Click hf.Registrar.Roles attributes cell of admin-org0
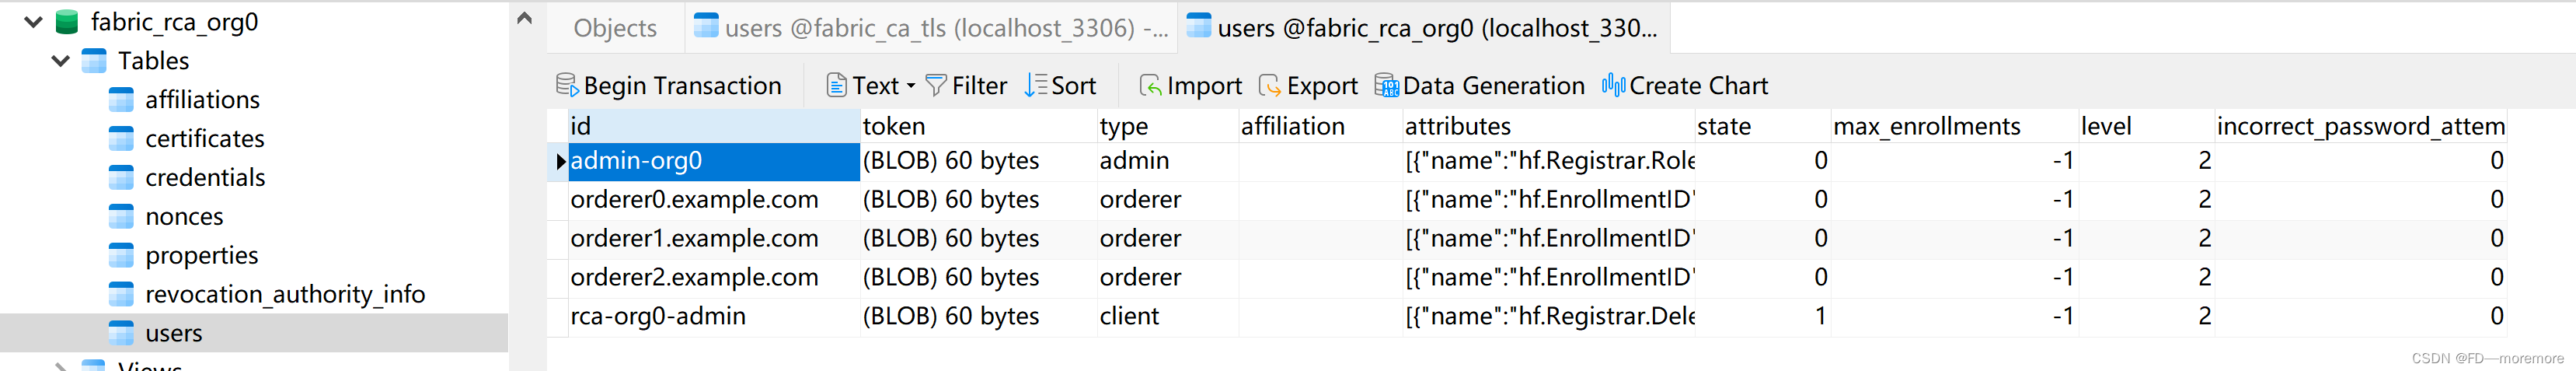Screen dimensions: 2576x371 1548,161
